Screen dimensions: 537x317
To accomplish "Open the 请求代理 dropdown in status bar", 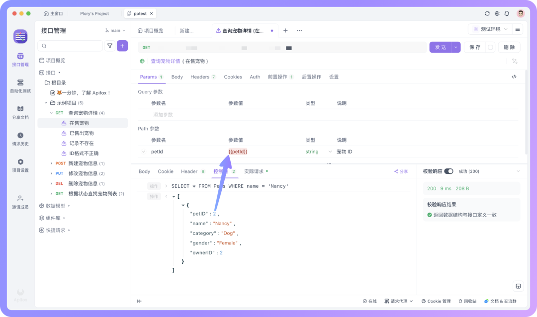I will (399, 301).
